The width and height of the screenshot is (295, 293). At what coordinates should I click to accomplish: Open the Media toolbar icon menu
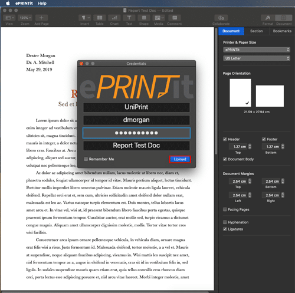tap(159, 18)
